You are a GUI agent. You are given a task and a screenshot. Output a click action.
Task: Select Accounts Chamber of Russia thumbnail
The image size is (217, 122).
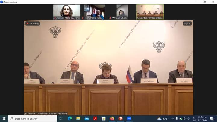coord(150,12)
